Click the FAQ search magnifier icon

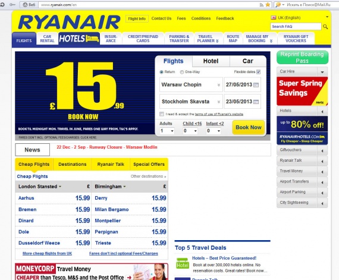tap(325, 27)
